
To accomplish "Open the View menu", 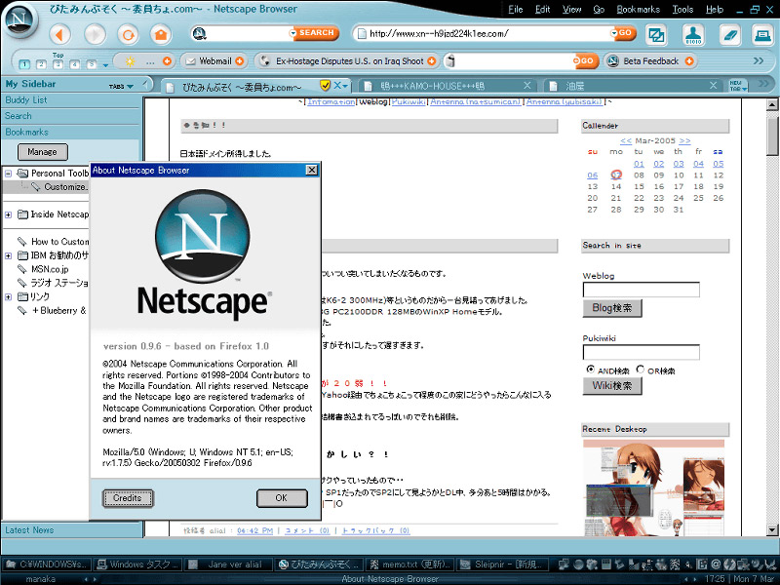I will (571, 10).
